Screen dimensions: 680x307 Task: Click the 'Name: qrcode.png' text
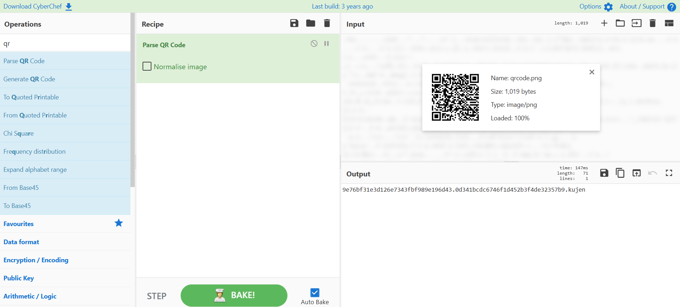pyautogui.click(x=516, y=78)
